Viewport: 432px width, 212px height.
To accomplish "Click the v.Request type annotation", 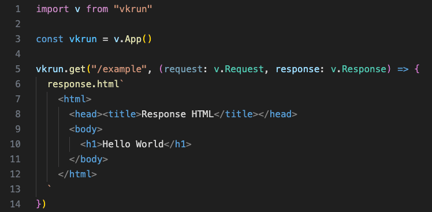I will coord(239,69).
